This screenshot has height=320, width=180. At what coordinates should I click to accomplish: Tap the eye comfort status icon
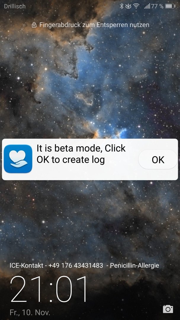click(128, 7)
